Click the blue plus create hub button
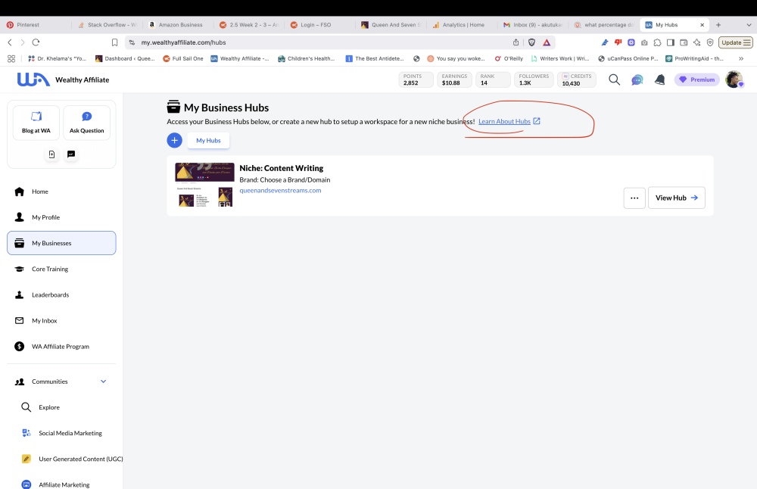 (174, 141)
